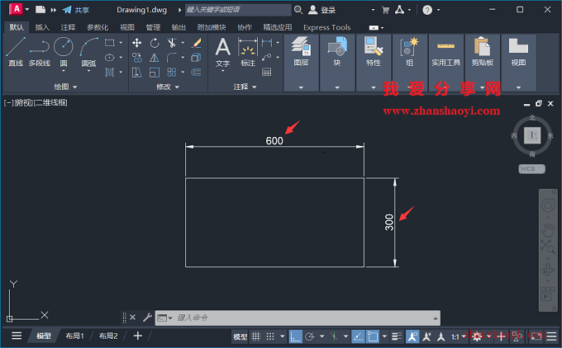Viewport: 562px width, 348px height.
Task: Switch to the 插入 ribbon tab
Action: (x=42, y=27)
